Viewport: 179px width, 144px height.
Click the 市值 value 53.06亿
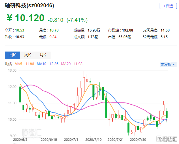125,37
